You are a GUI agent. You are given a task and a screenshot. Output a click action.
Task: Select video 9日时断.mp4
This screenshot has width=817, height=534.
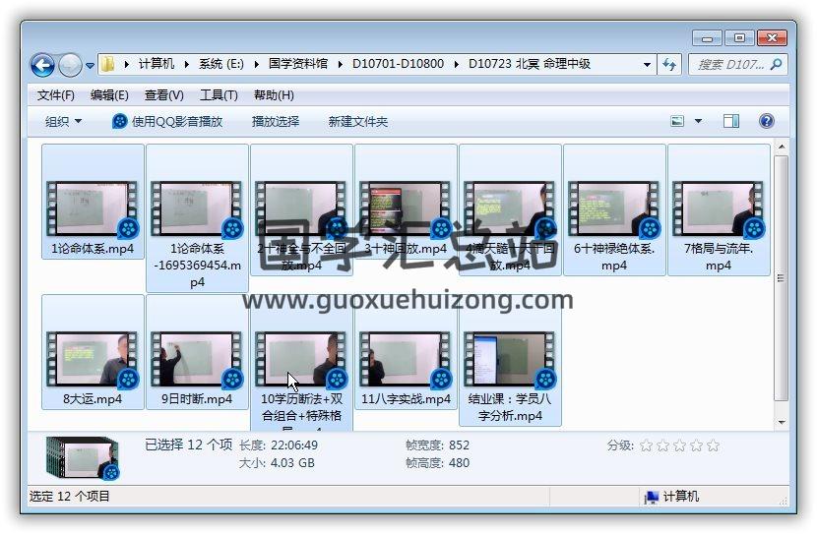click(x=197, y=352)
